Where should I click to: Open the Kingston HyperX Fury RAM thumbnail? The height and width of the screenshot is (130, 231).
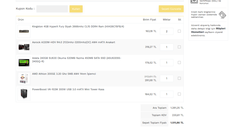(x=24, y=31)
